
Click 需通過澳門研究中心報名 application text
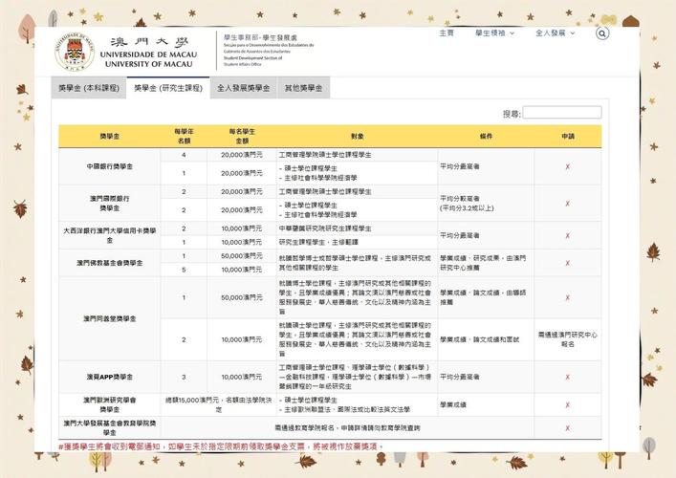click(568, 339)
